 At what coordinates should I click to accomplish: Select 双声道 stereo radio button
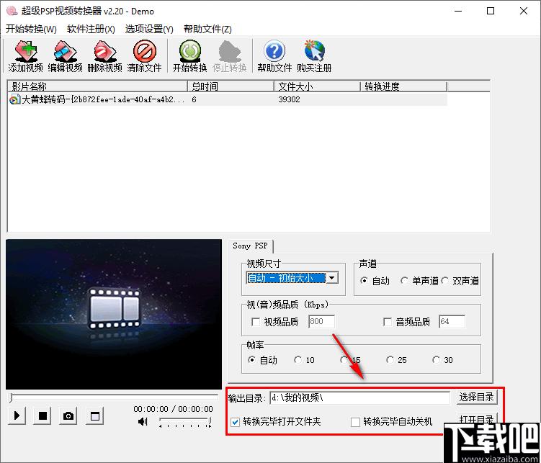[x=444, y=281]
